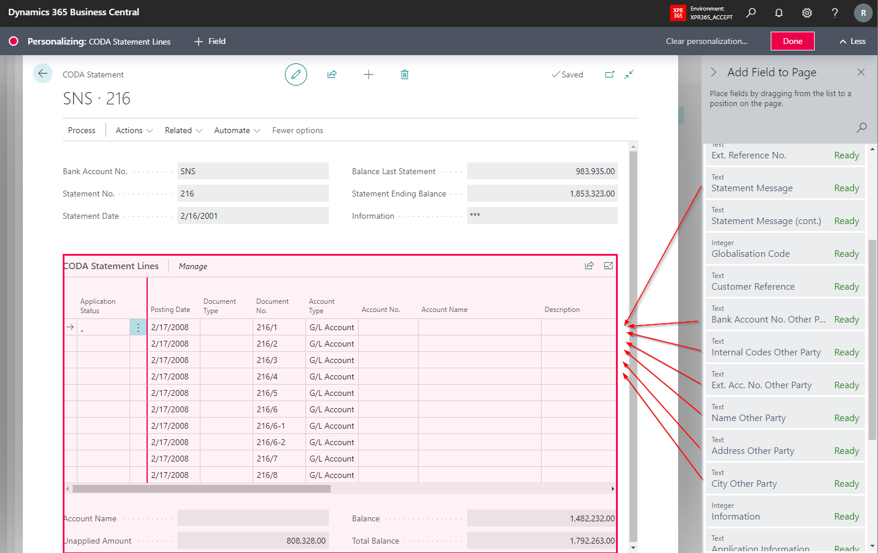Click Application Status column header
This screenshot has width=878, height=553.
tap(98, 306)
